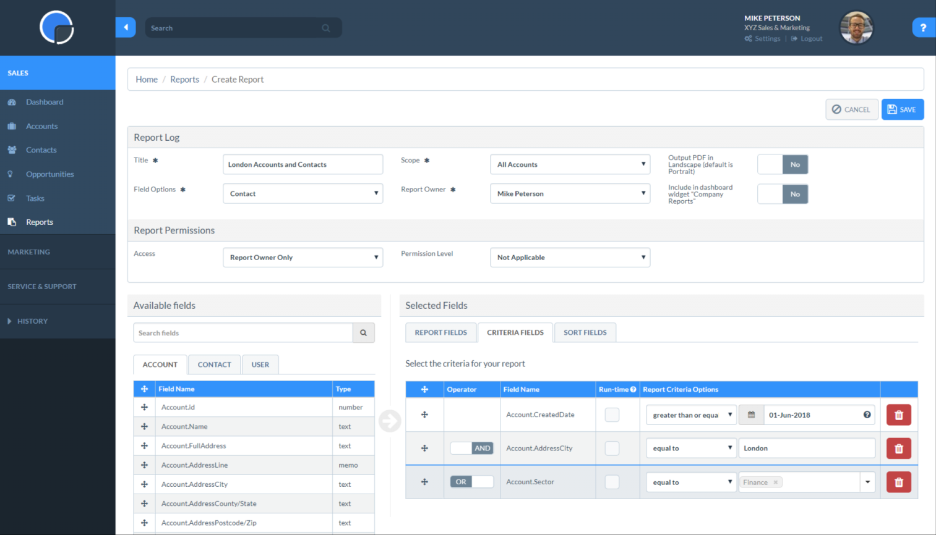
Task: Select the Contact available fields tab
Action: pyautogui.click(x=214, y=364)
